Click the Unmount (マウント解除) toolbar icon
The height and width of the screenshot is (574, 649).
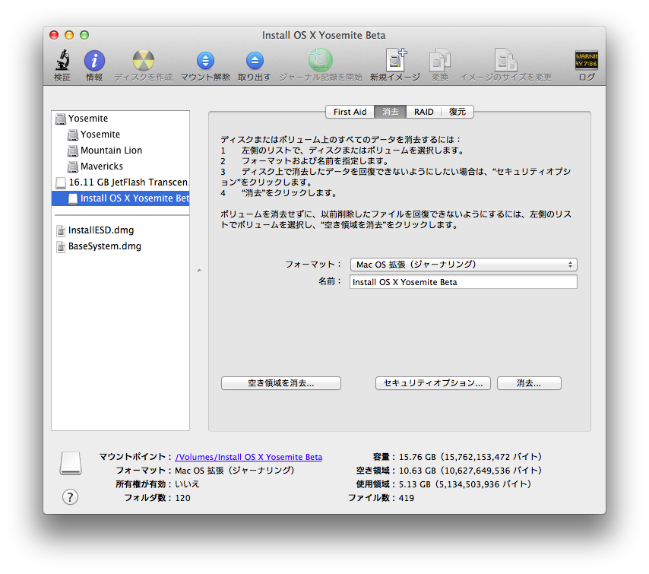205,61
